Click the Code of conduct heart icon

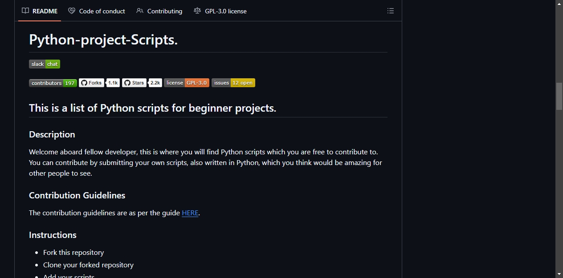[x=72, y=11]
